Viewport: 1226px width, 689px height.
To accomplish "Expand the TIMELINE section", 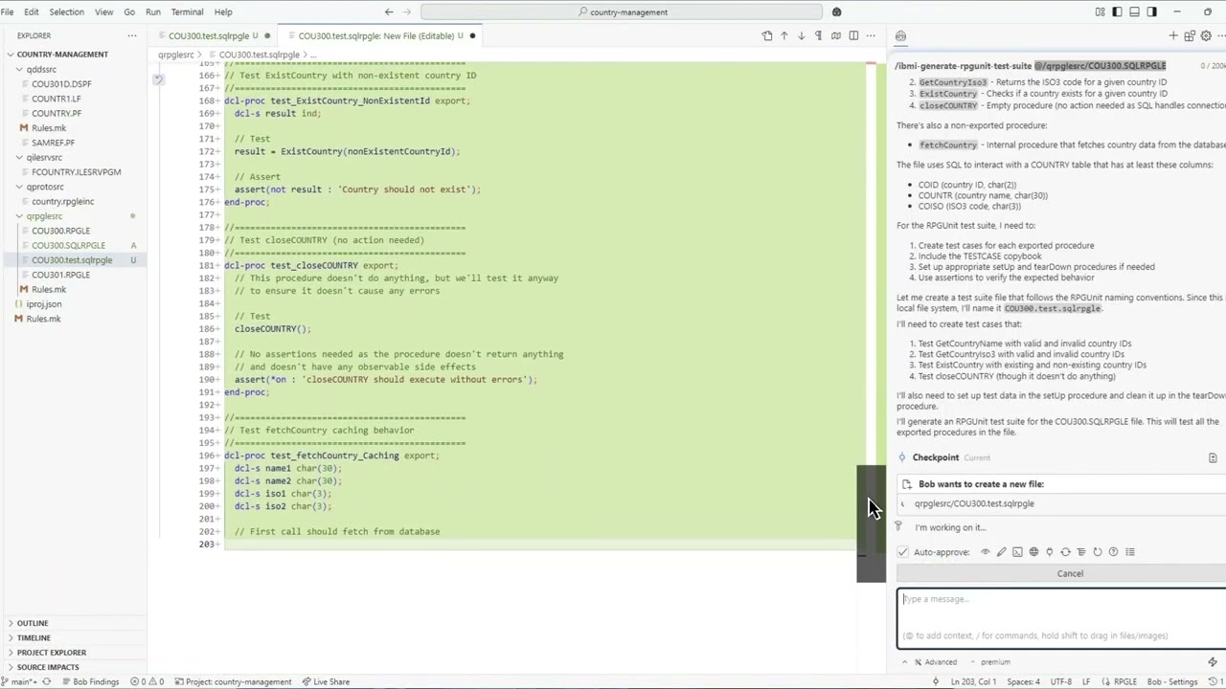I will (x=34, y=637).
